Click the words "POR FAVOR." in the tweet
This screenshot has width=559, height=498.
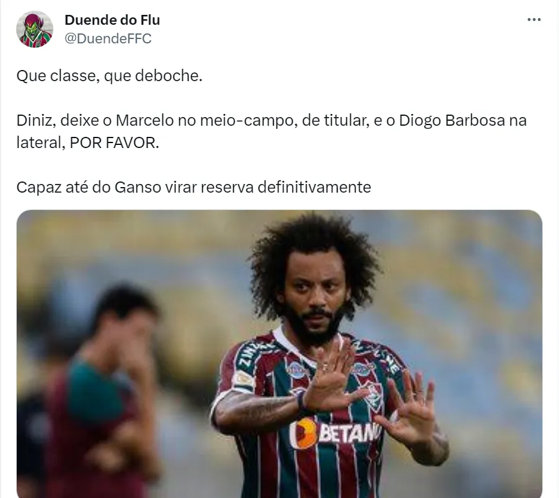[x=115, y=143]
